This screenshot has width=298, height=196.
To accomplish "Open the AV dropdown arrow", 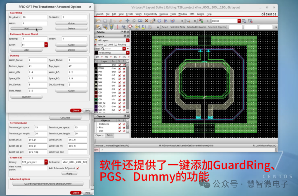I will click(102, 57).
